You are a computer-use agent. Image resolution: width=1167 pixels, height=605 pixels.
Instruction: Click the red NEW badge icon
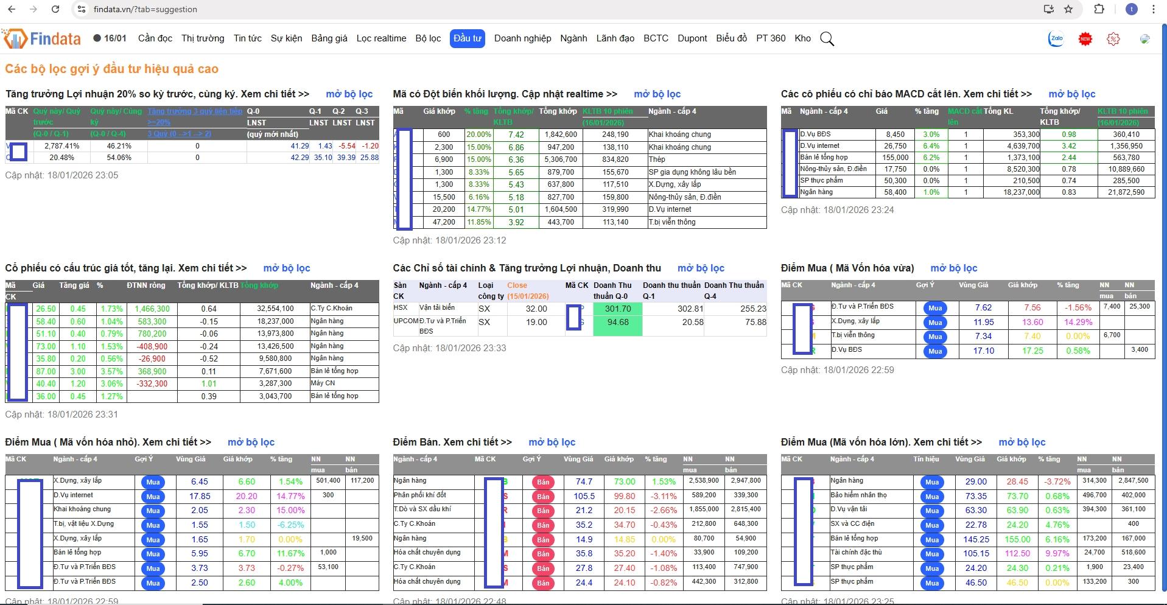click(1085, 39)
